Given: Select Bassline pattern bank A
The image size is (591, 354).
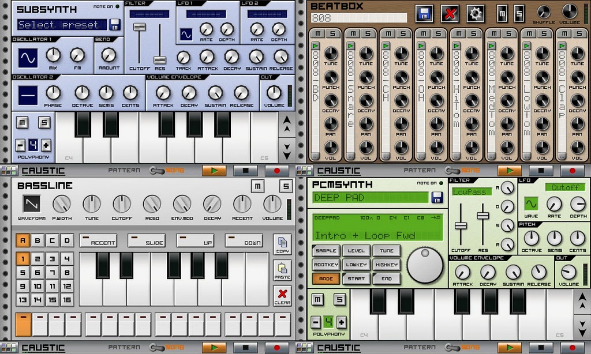Looking at the screenshot, I should point(23,240).
